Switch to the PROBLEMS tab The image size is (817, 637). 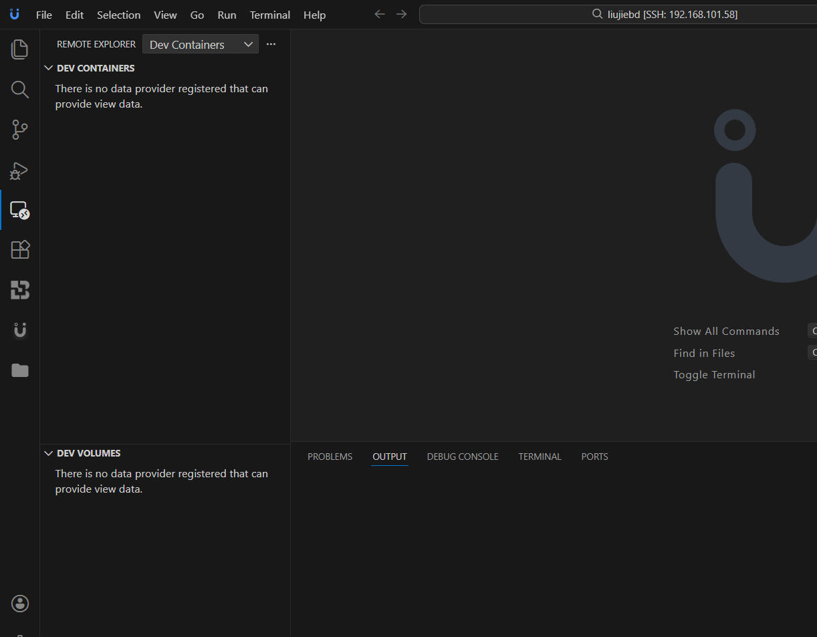pyautogui.click(x=330, y=457)
